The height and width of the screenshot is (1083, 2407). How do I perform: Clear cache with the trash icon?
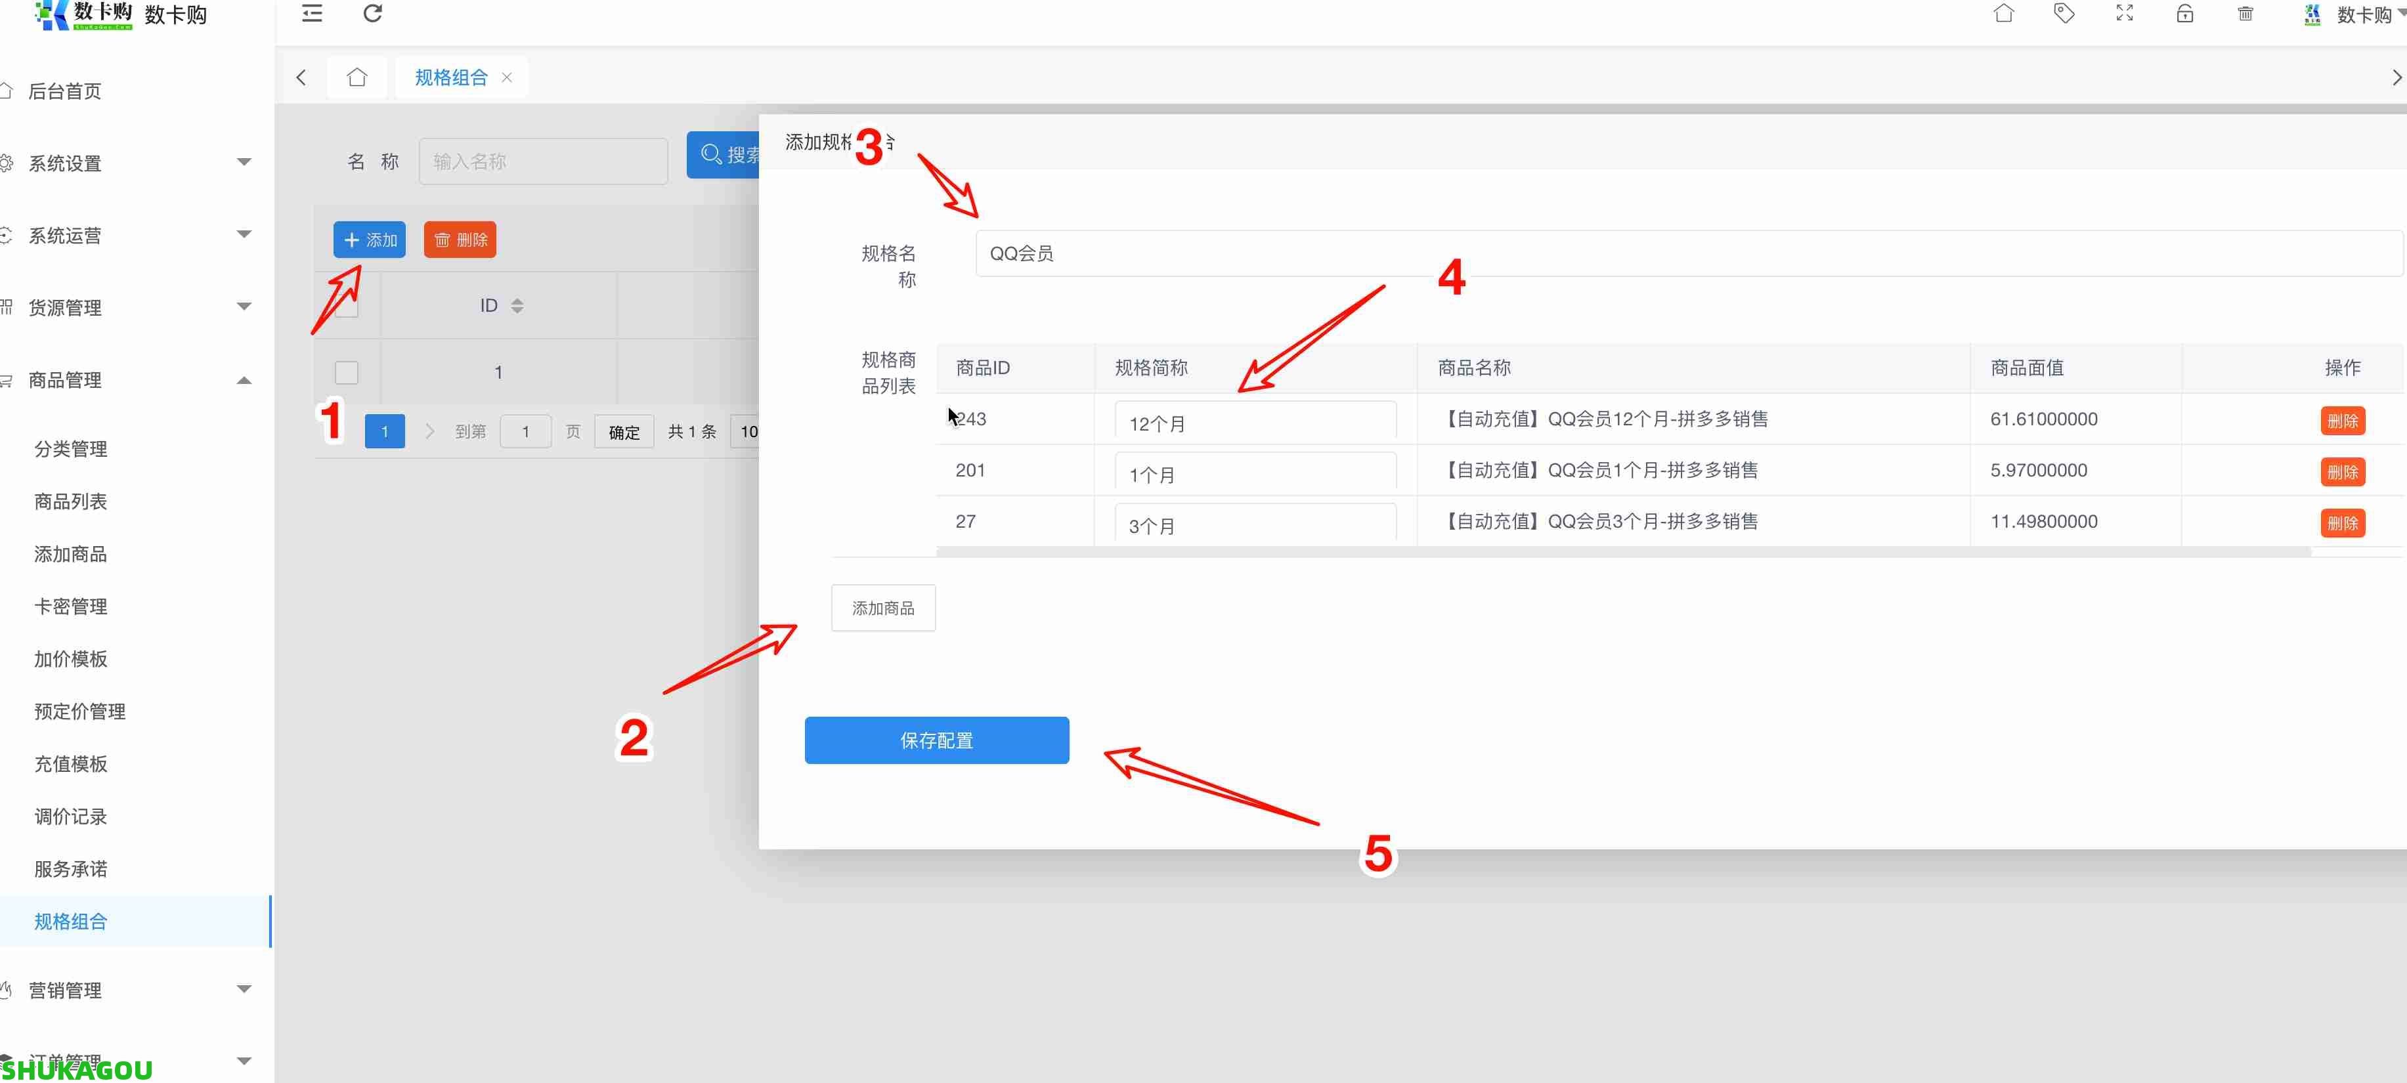2245,13
